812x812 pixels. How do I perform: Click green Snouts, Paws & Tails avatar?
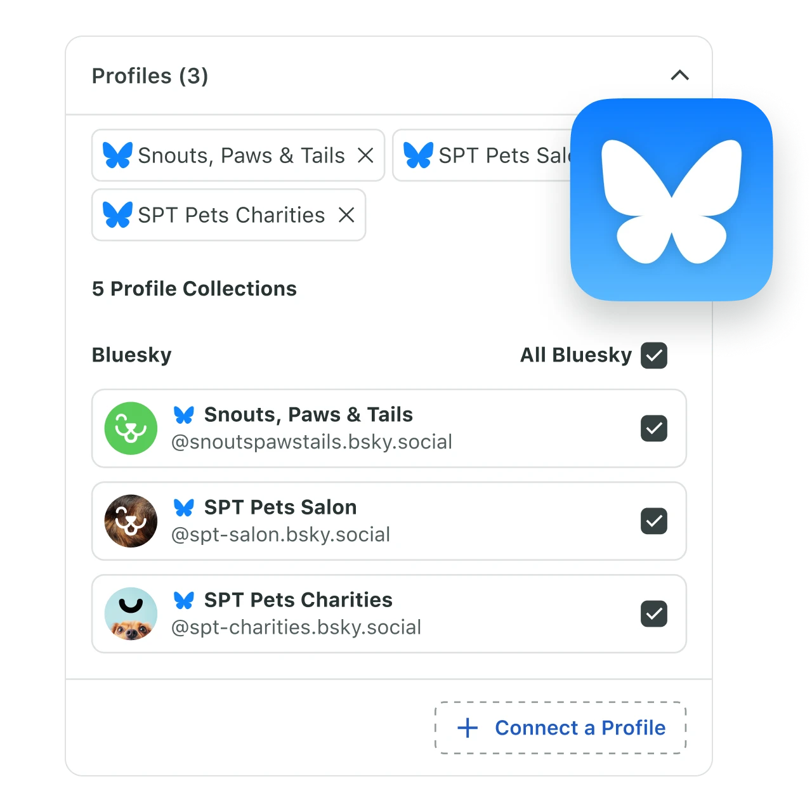(x=131, y=428)
